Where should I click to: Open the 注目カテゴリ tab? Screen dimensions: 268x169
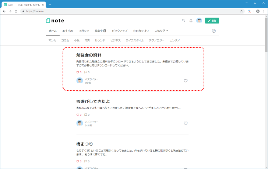(141, 31)
